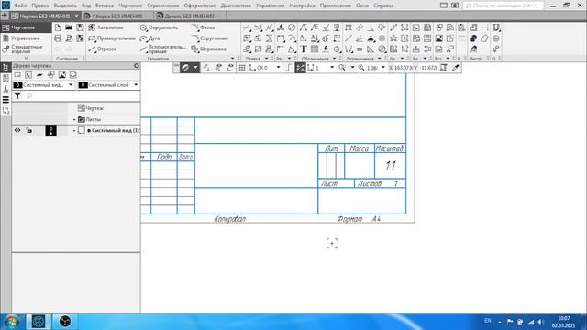Click the perpendicularity constraint icon
The height and width of the screenshot is (330, 587).
coord(371,27)
